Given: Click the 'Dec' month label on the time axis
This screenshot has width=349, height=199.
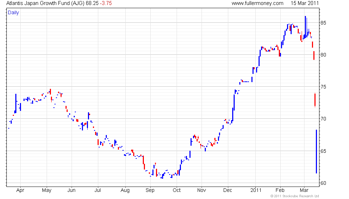Looking at the screenshot, I should coord(228,190).
